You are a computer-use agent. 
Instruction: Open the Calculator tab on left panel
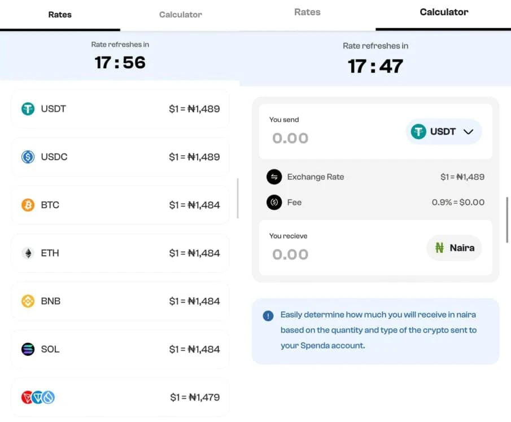pos(180,15)
